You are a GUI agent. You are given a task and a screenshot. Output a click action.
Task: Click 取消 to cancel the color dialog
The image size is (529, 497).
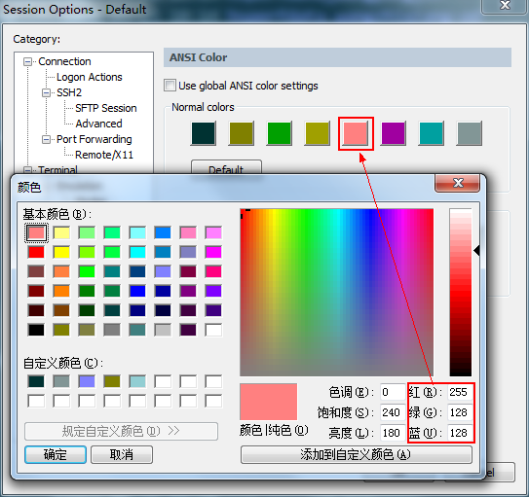122,454
